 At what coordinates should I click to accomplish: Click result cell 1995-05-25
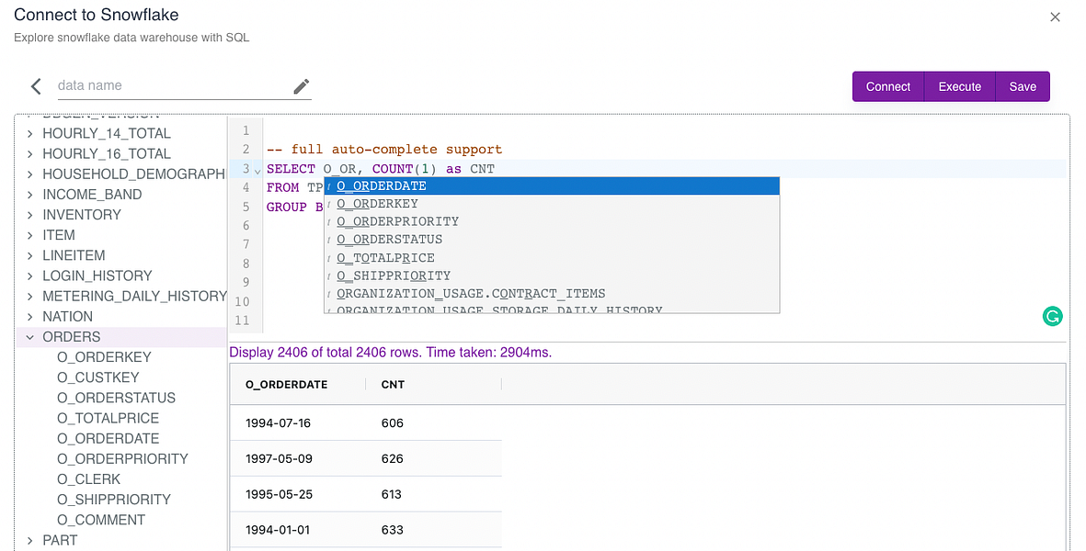pyautogui.click(x=279, y=494)
